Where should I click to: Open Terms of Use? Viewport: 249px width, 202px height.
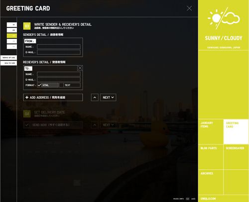coord(8,58)
